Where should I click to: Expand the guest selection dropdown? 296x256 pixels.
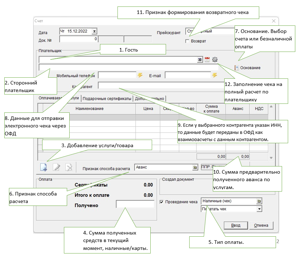(200, 60)
